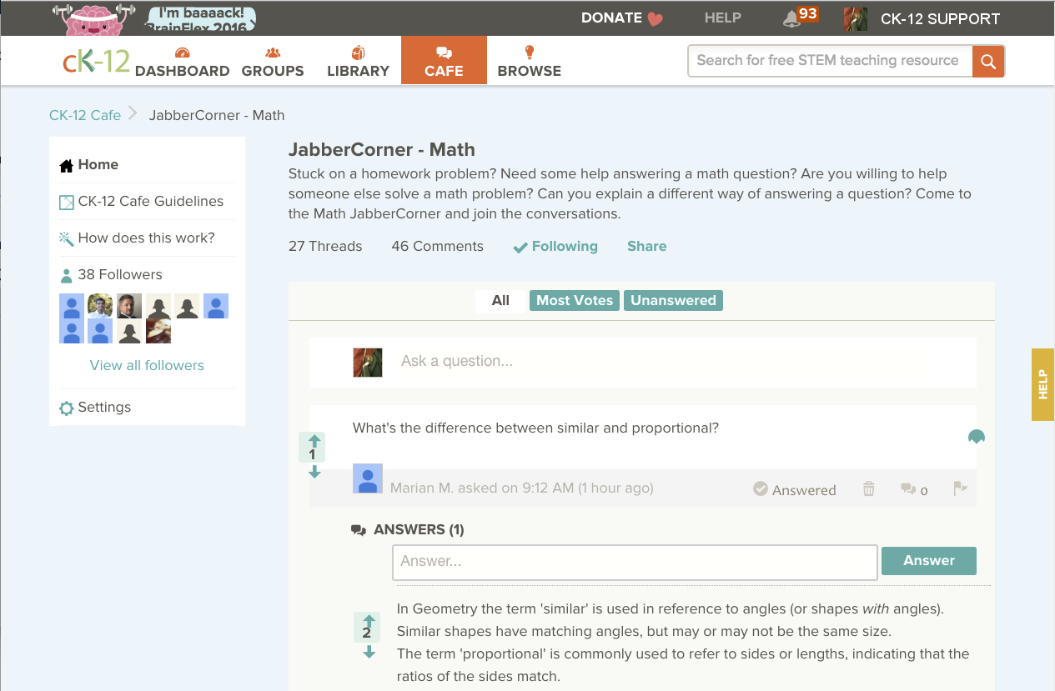Upvote the similar vs proportional question
Viewport: 1055px width, 691px height.
pos(314,441)
